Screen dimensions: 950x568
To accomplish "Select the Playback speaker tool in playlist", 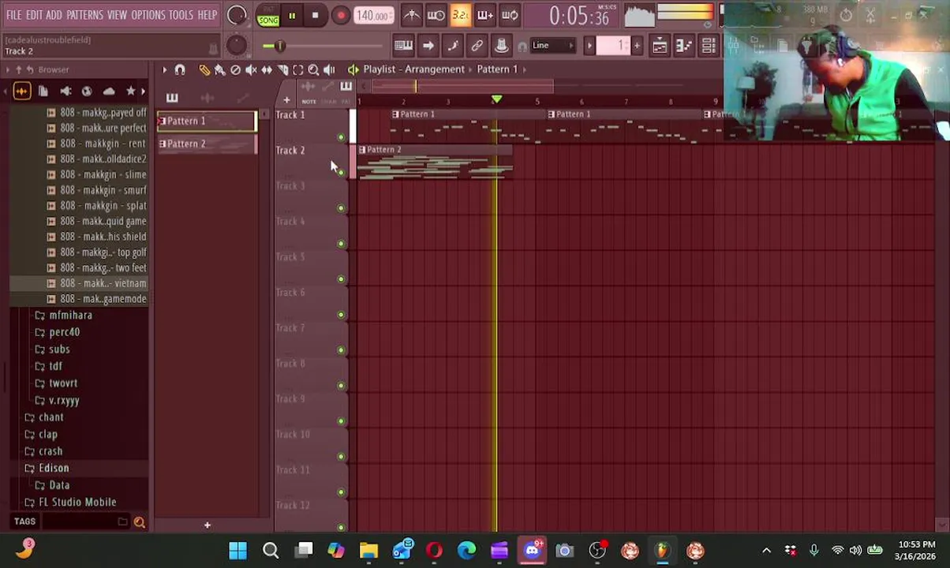I will point(329,69).
